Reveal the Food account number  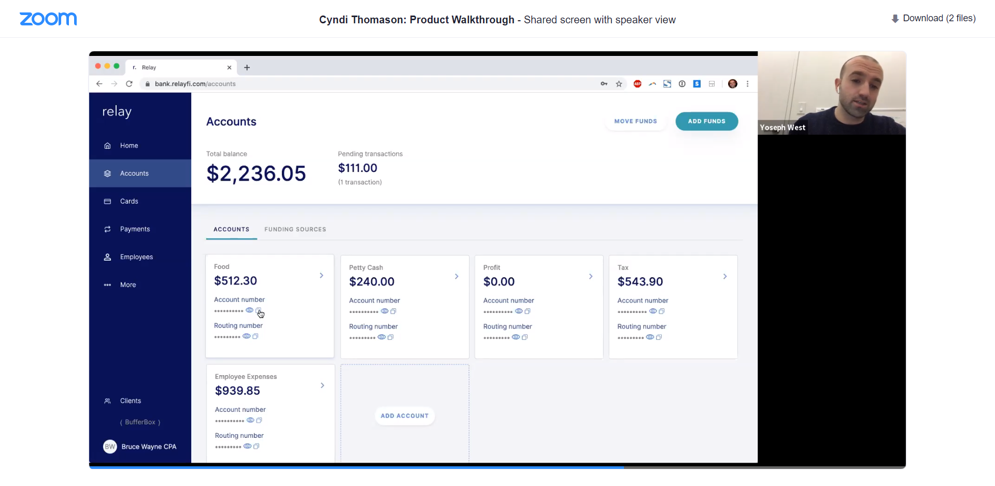pos(249,310)
